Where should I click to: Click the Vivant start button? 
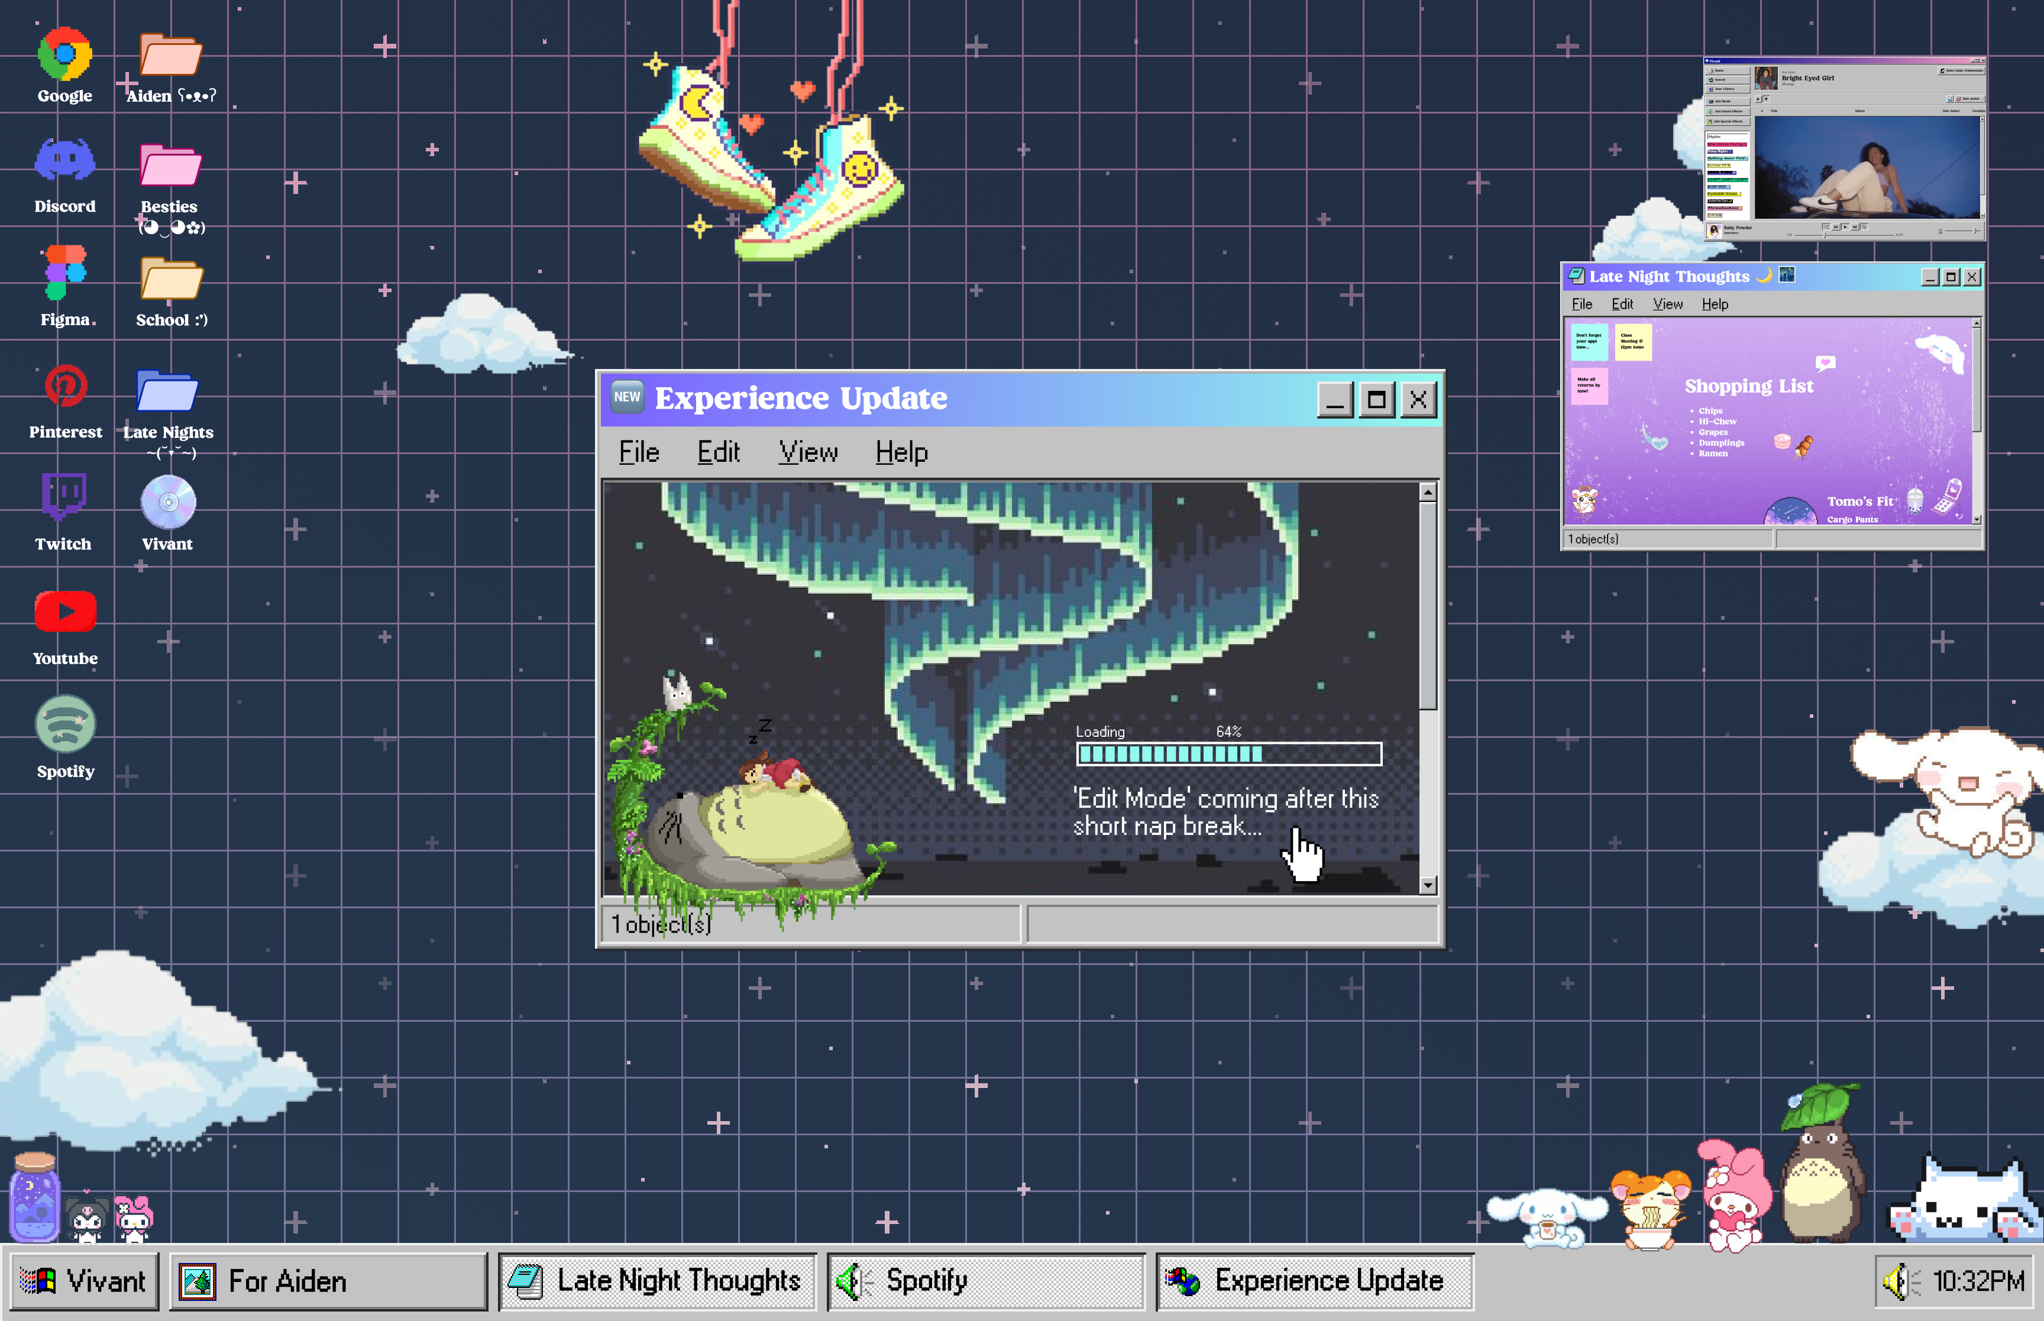tap(84, 1281)
